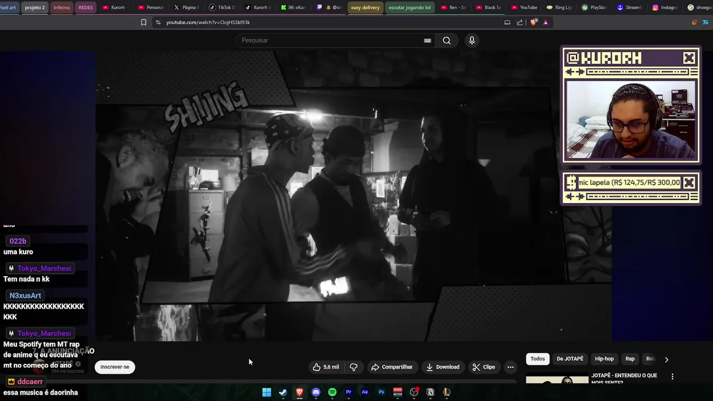Expand the easy delivery tab group

click(365, 7)
